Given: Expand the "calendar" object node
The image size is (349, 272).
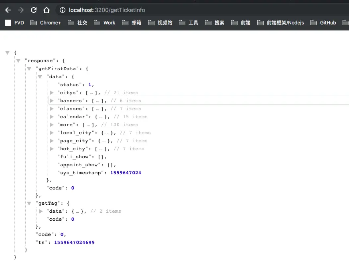Looking at the screenshot, I should pyautogui.click(x=52, y=117).
